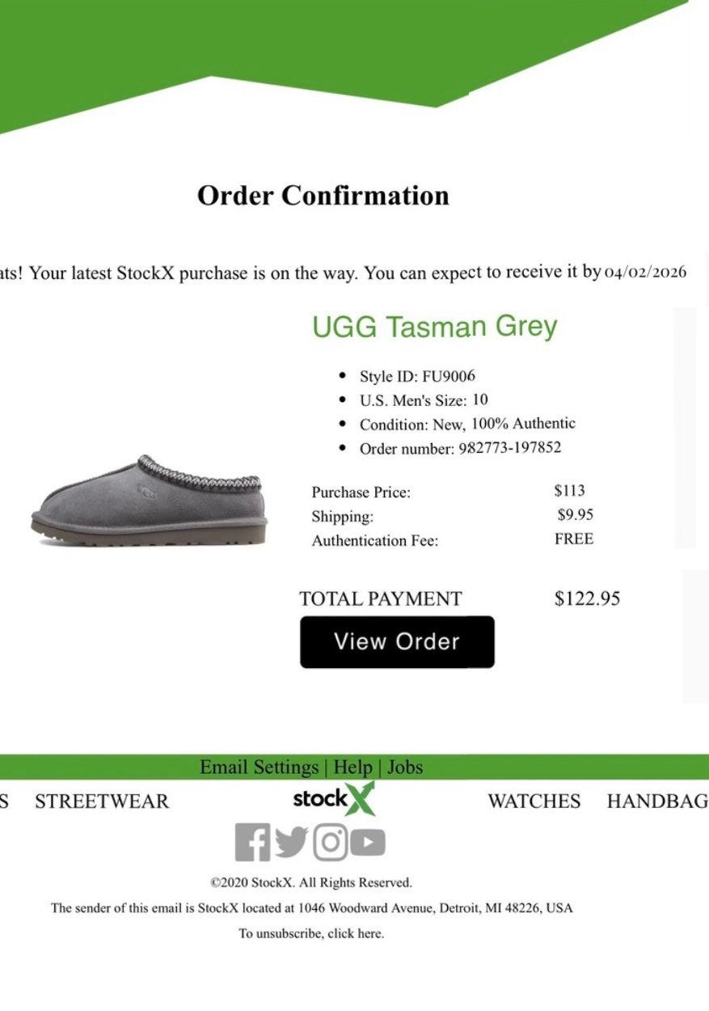Click the StockX logo in footer
Image resolution: width=709 pixels, height=1011 pixels.
[x=334, y=799]
